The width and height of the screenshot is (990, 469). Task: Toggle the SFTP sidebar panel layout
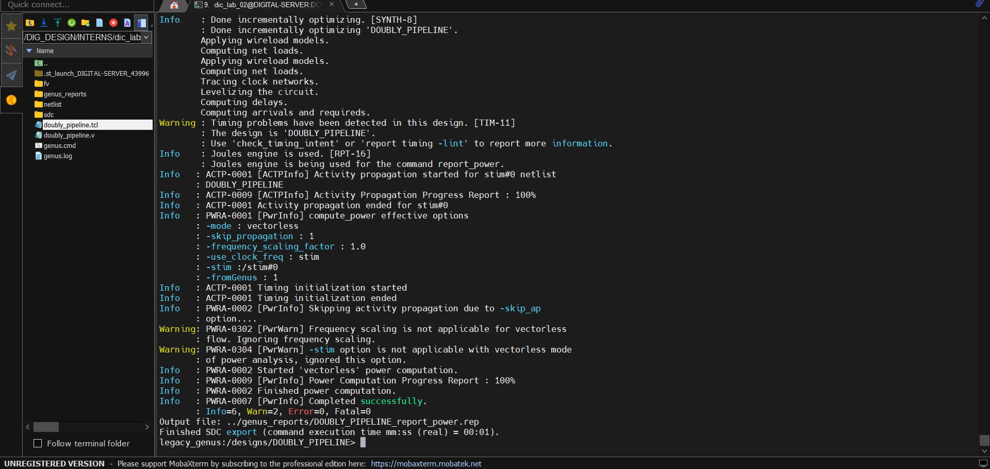coord(142,23)
